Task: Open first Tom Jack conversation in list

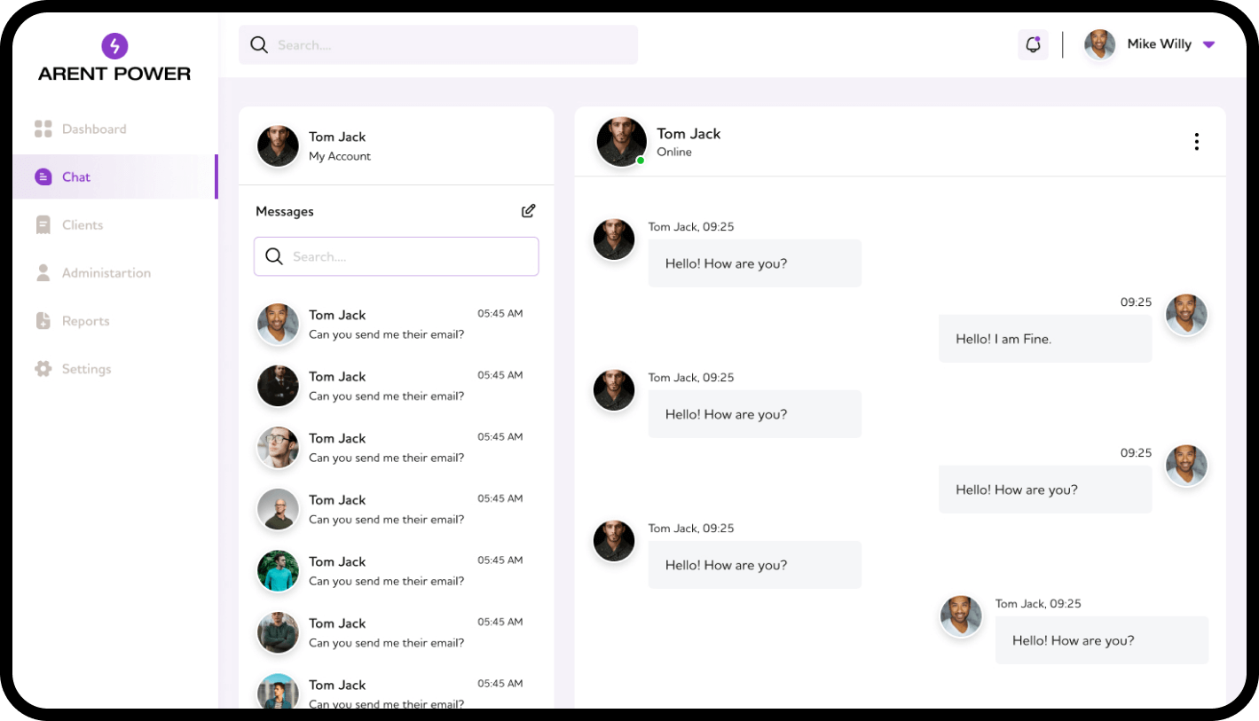Action: (390, 325)
